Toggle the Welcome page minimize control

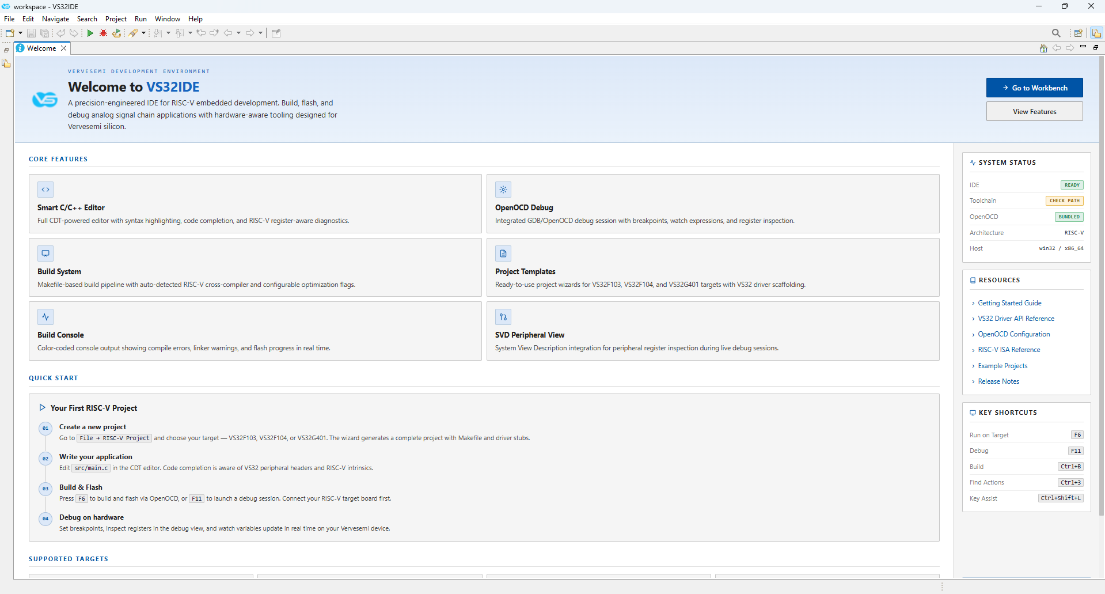(1084, 47)
